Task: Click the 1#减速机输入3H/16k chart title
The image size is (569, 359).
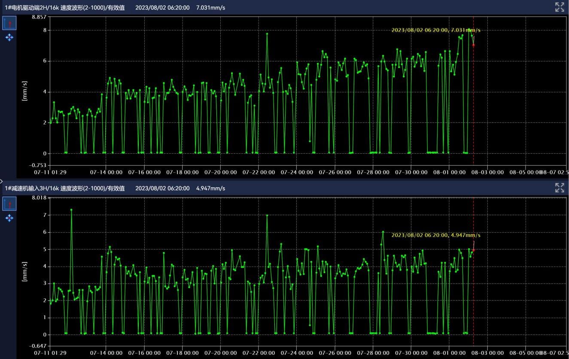Action: (x=64, y=189)
